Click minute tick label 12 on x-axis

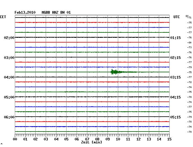tap(138, 139)
